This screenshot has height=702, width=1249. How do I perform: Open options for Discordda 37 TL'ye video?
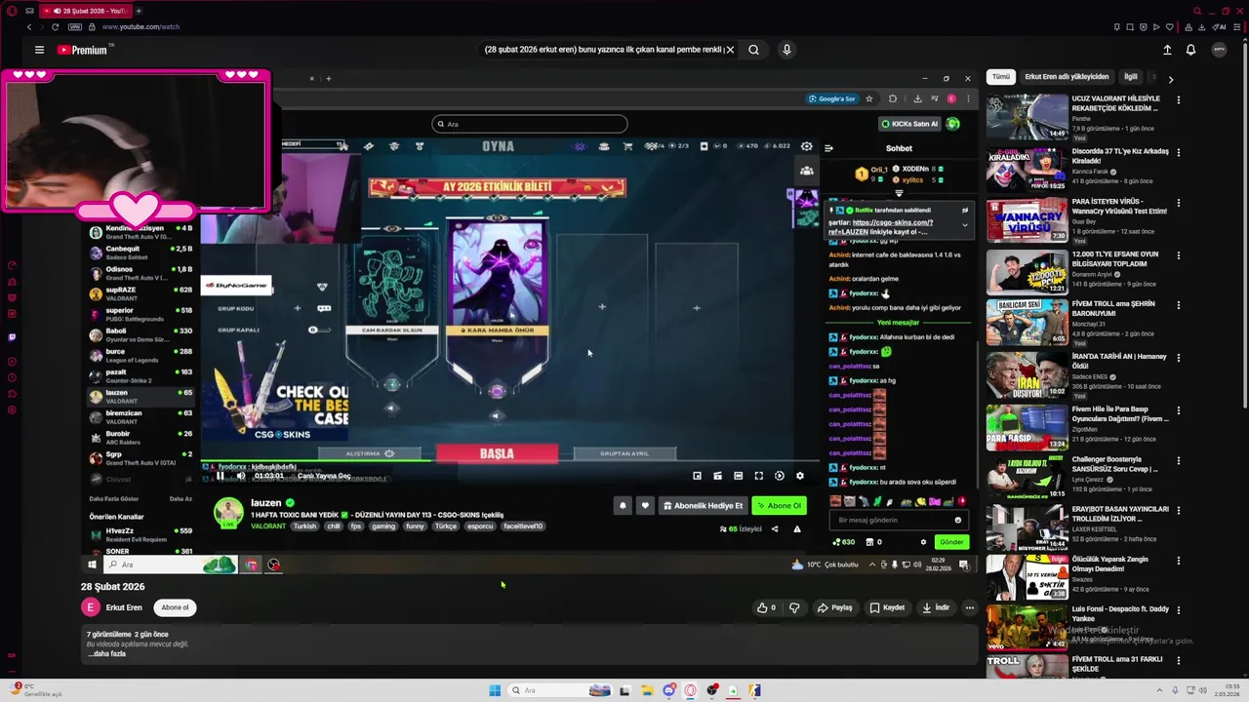1179,152
